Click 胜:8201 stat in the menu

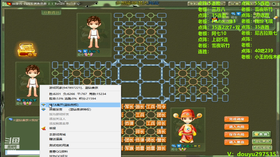tap(55, 94)
